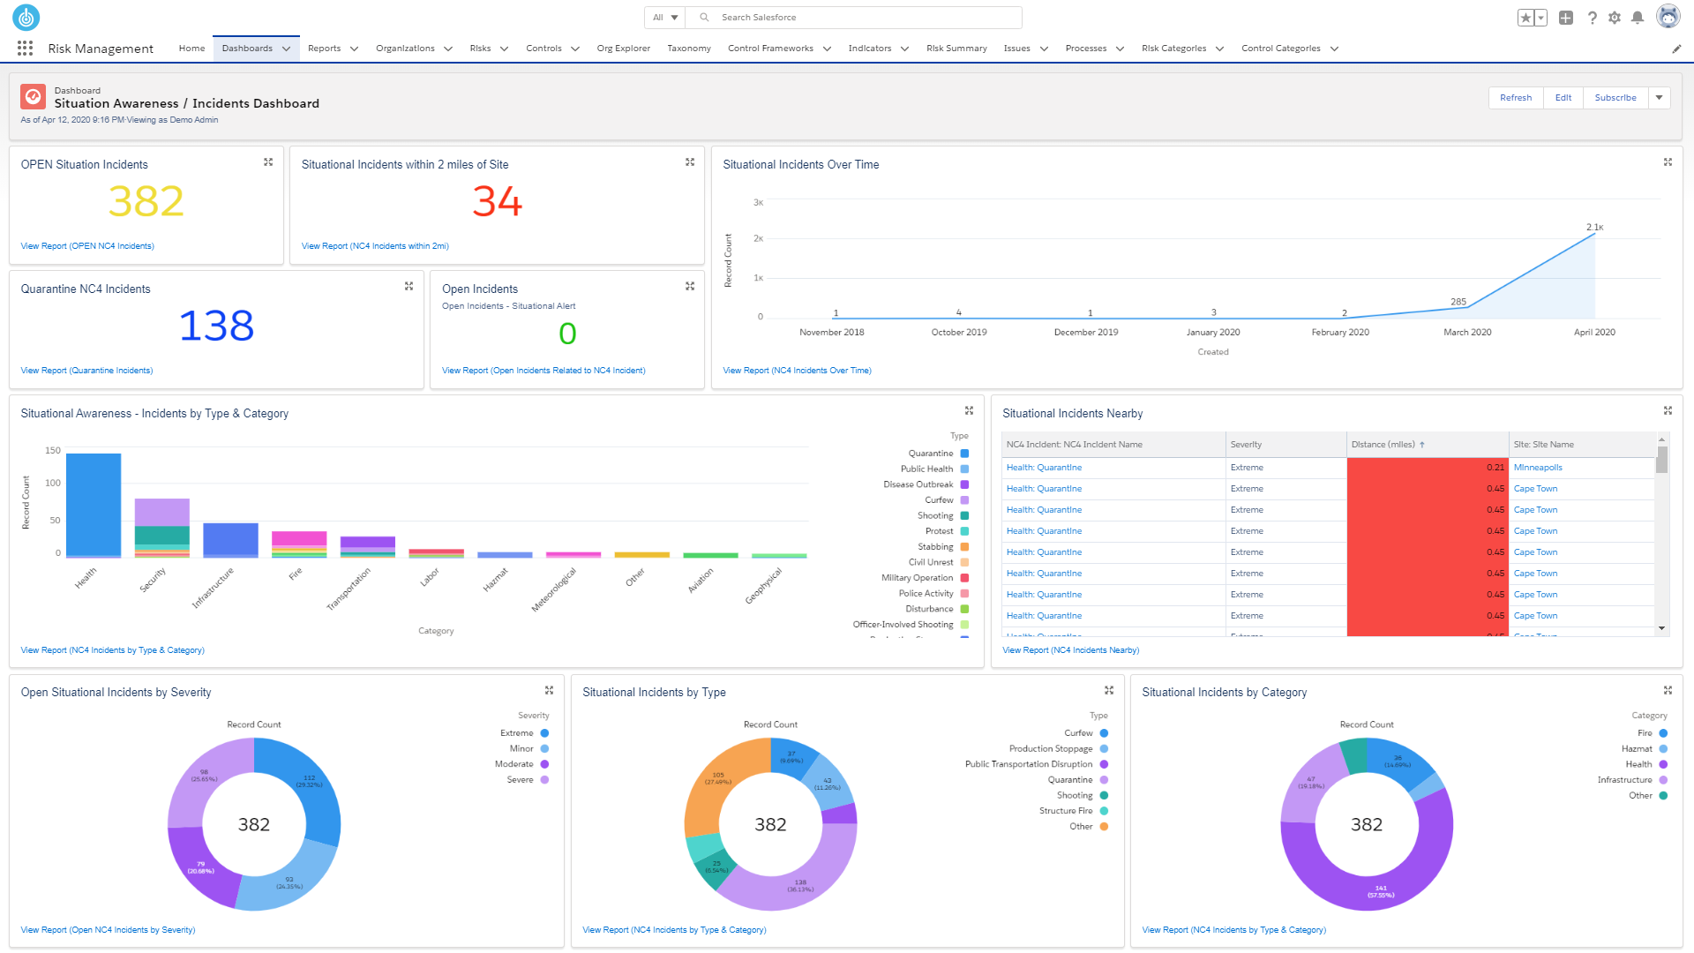
Task: Switch to the Taxonomy tab
Action: tap(689, 49)
